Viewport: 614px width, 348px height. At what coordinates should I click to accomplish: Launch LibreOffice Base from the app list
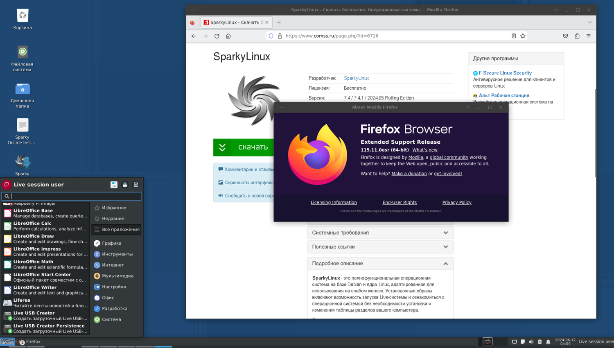pyautogui.click(x=45, y=213)
